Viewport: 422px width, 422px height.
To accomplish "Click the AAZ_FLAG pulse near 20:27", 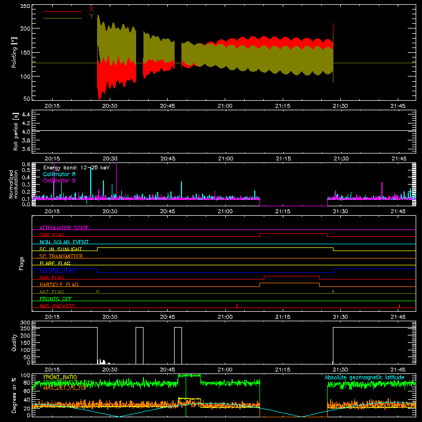I will 98,292.
